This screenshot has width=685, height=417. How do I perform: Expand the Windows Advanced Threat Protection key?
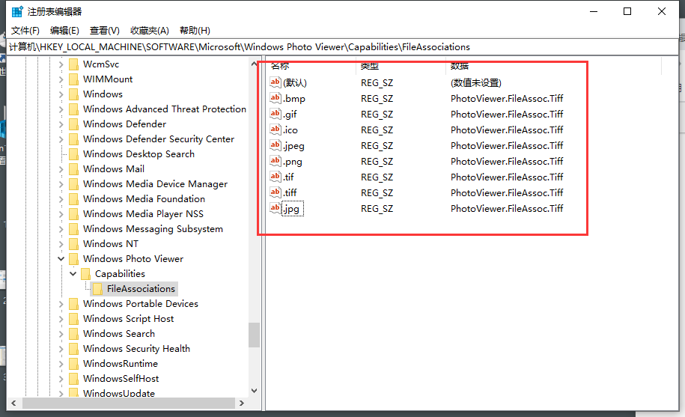(61, 109)
